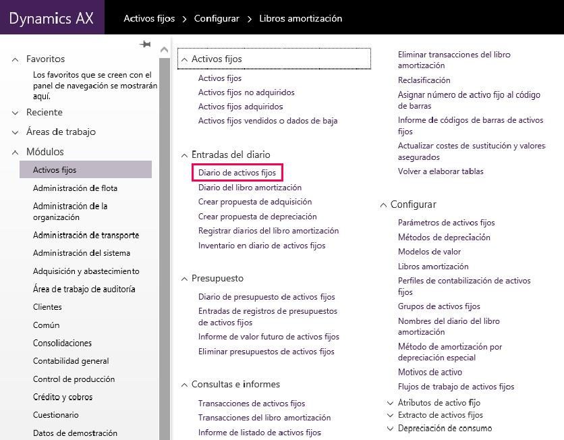The width and height of the screenshot is (564, 440).
Task: Open Crear propuesta de adquisición
Action: tap(255, 202)
